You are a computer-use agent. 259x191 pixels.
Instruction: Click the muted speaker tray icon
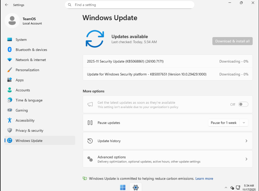pyautogui.click(x=232, y=188)
